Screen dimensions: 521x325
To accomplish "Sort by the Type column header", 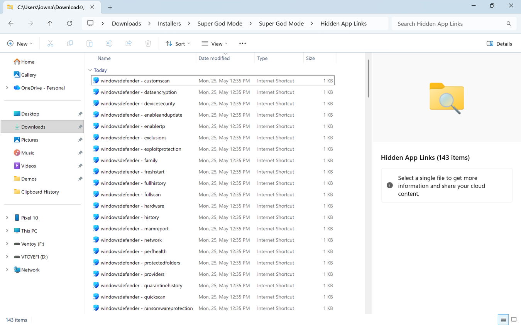I will (262, 58).
